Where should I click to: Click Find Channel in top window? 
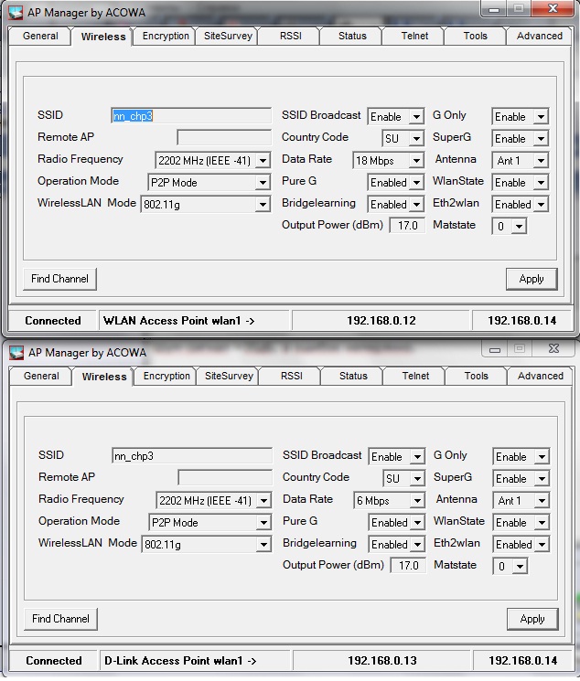coord(59,279)
